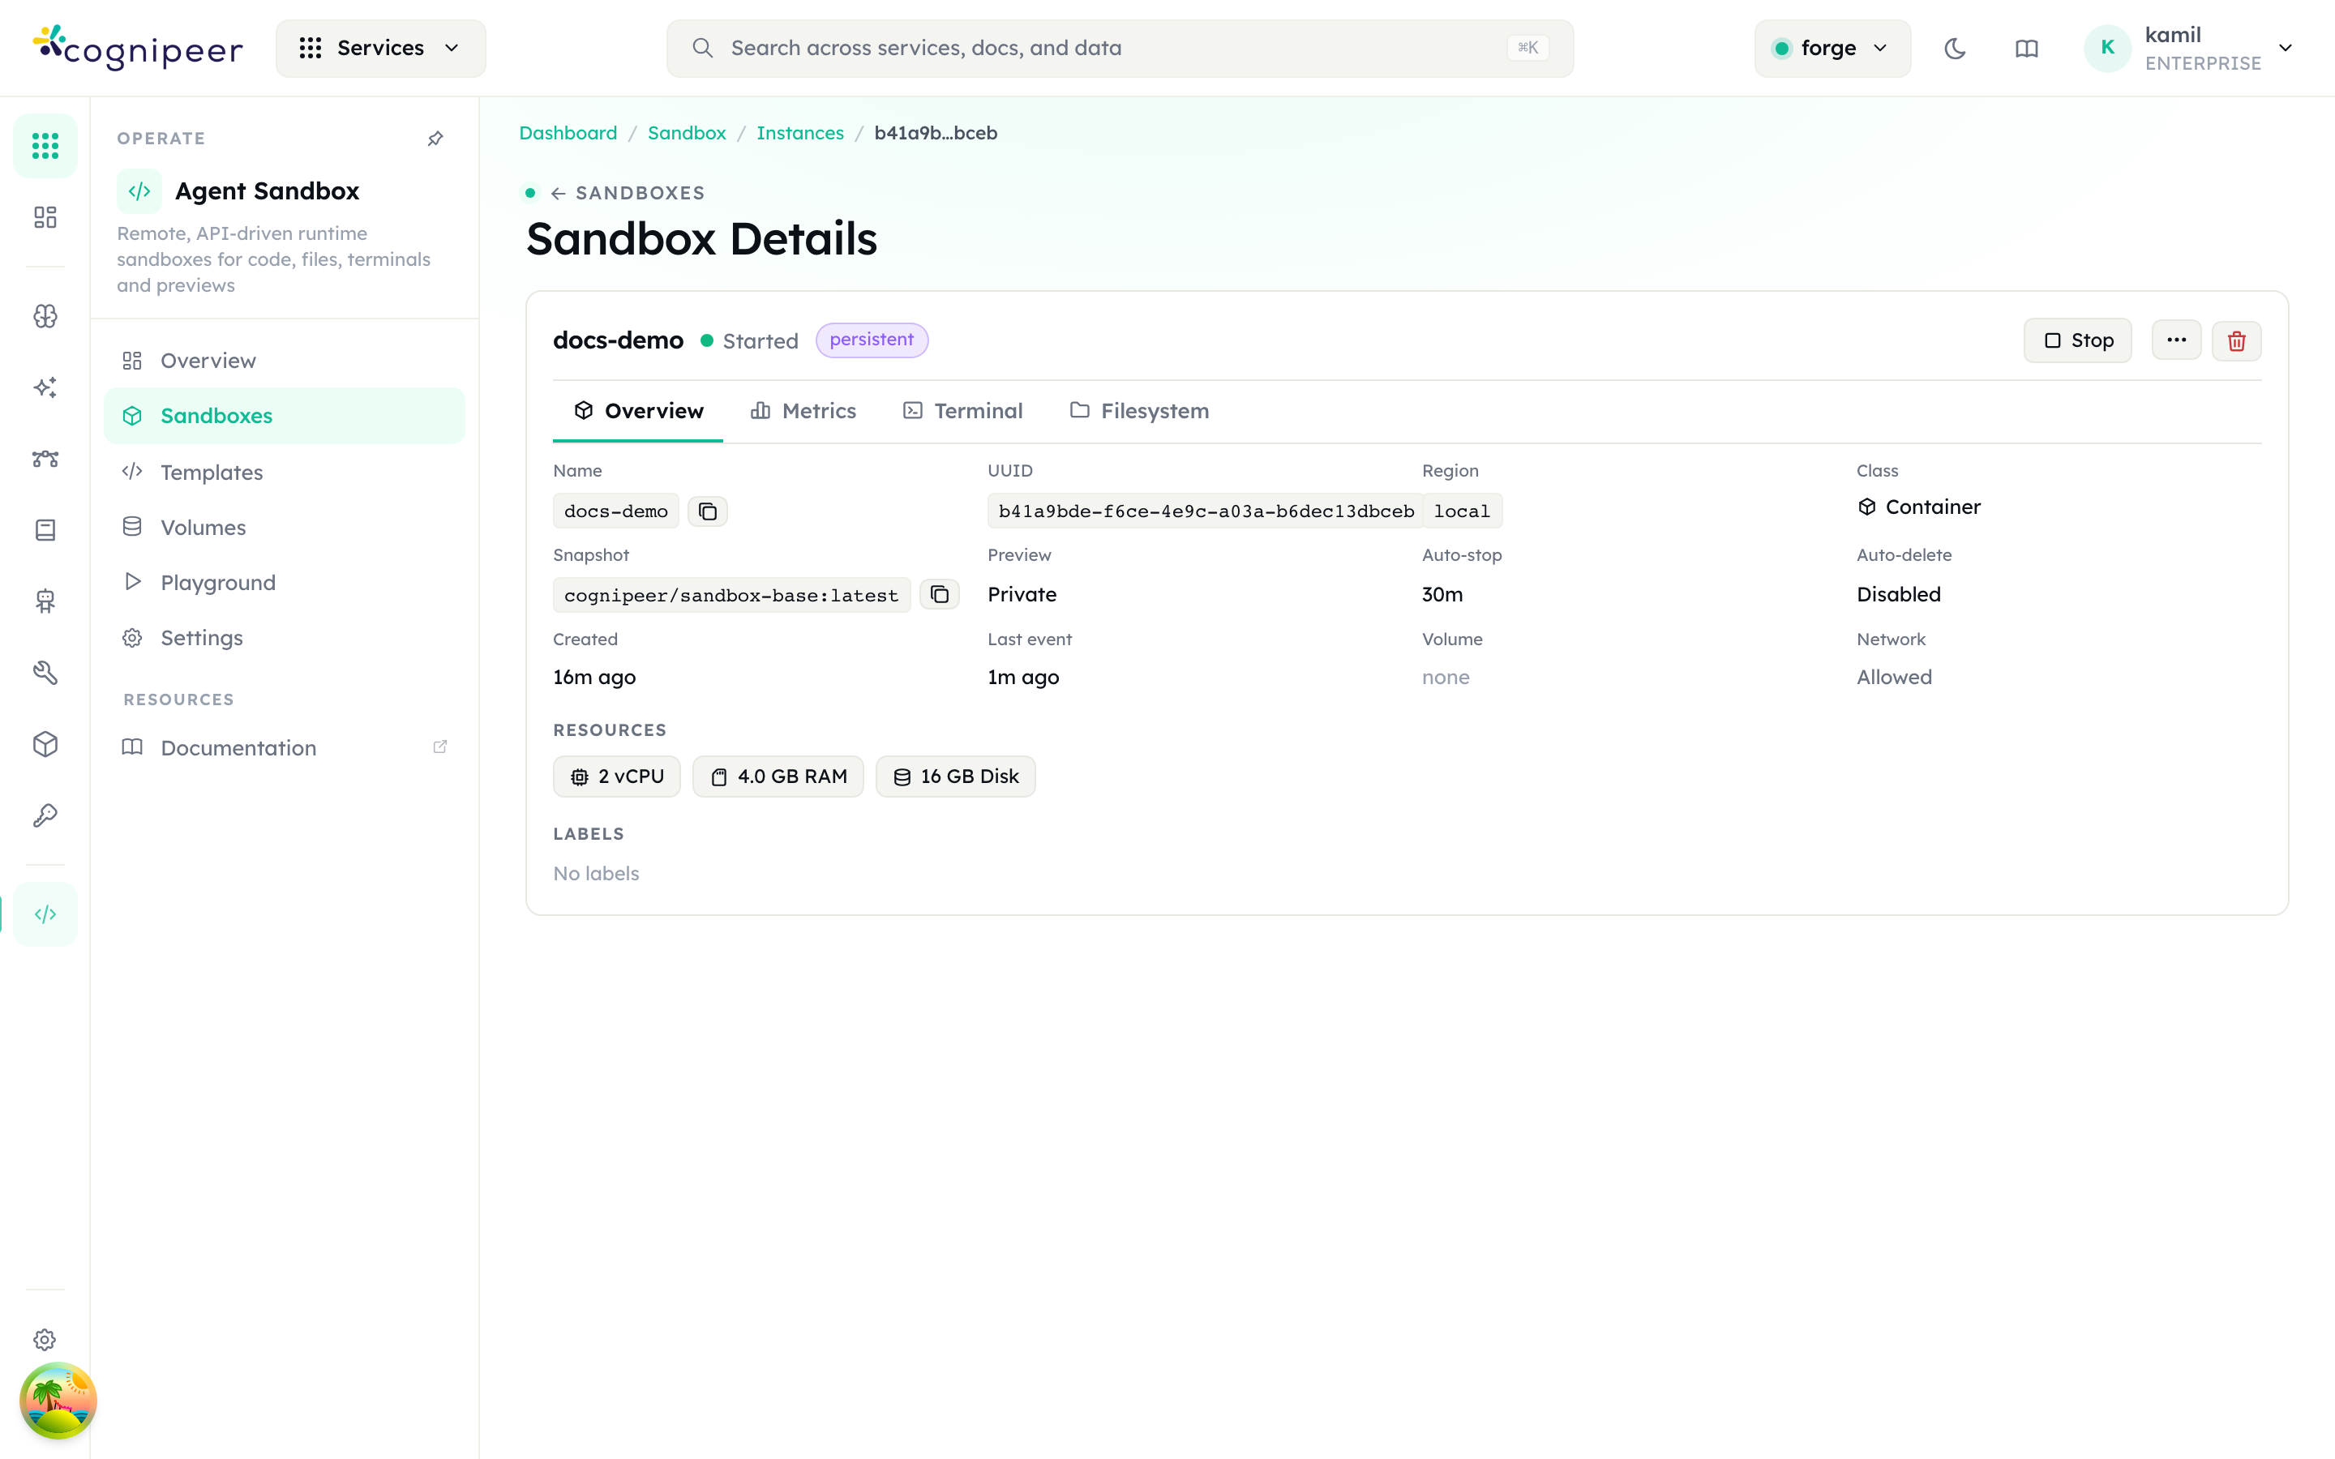Open the docs book icon in header

[x=2026, y=49]
